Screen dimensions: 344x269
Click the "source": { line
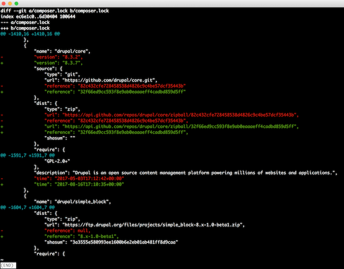pos(48,69)
